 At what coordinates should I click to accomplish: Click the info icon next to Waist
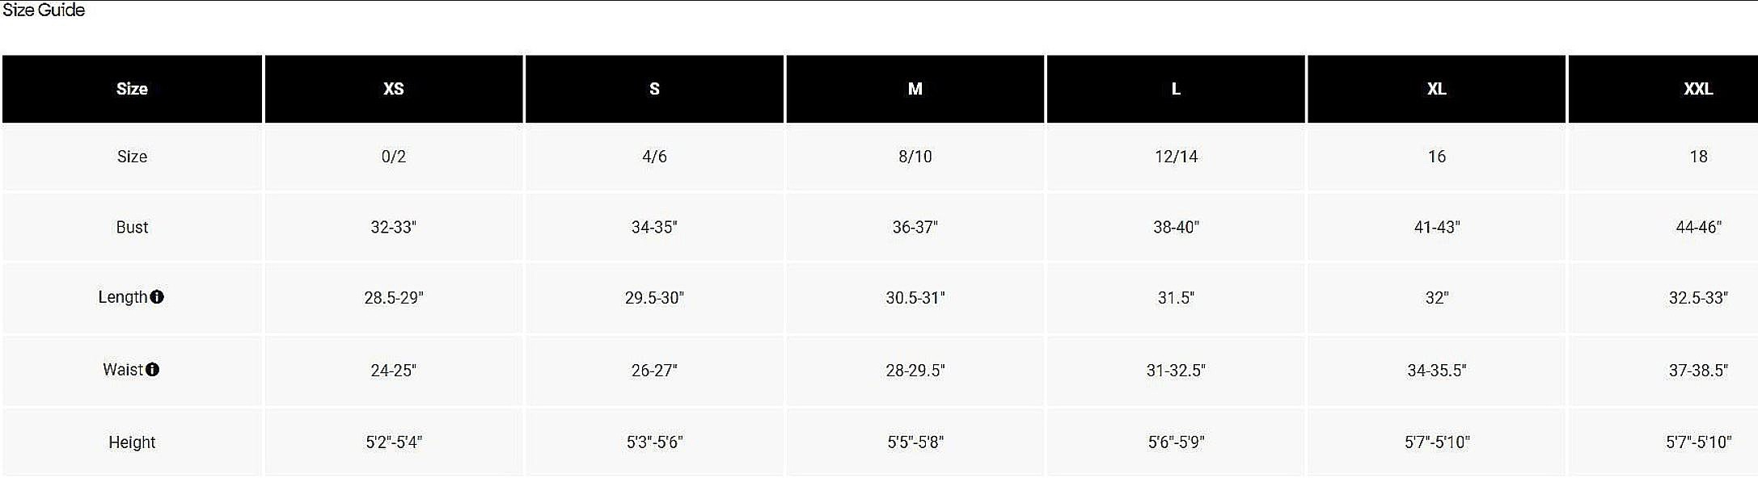(x=152, y=370)
